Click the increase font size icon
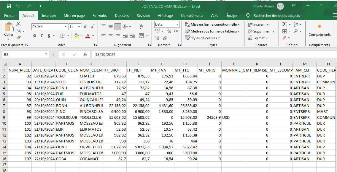Viewport: 337px width, 172px height. [x=85, y=27]
